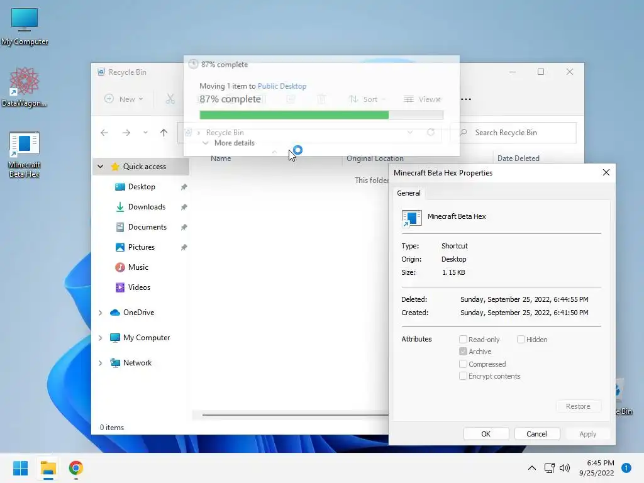Click the Start button on the taskbar
The height and width of the screenshot is (483, 644).
click(20, 468)
